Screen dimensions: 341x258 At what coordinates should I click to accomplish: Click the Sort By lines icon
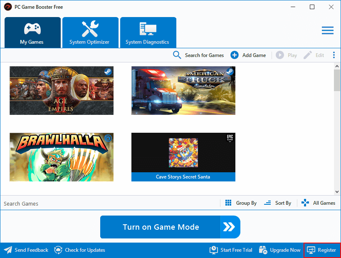coord(267,203)
